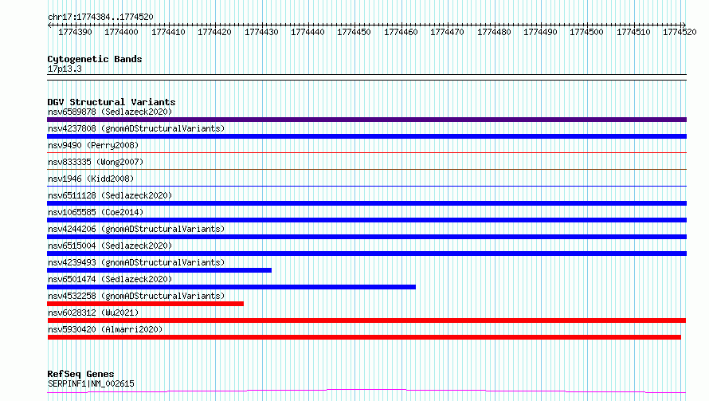Screen dimensions: 709x401
Task: Click the Cytogenetic Bands track title
Action: coord(95,59)
